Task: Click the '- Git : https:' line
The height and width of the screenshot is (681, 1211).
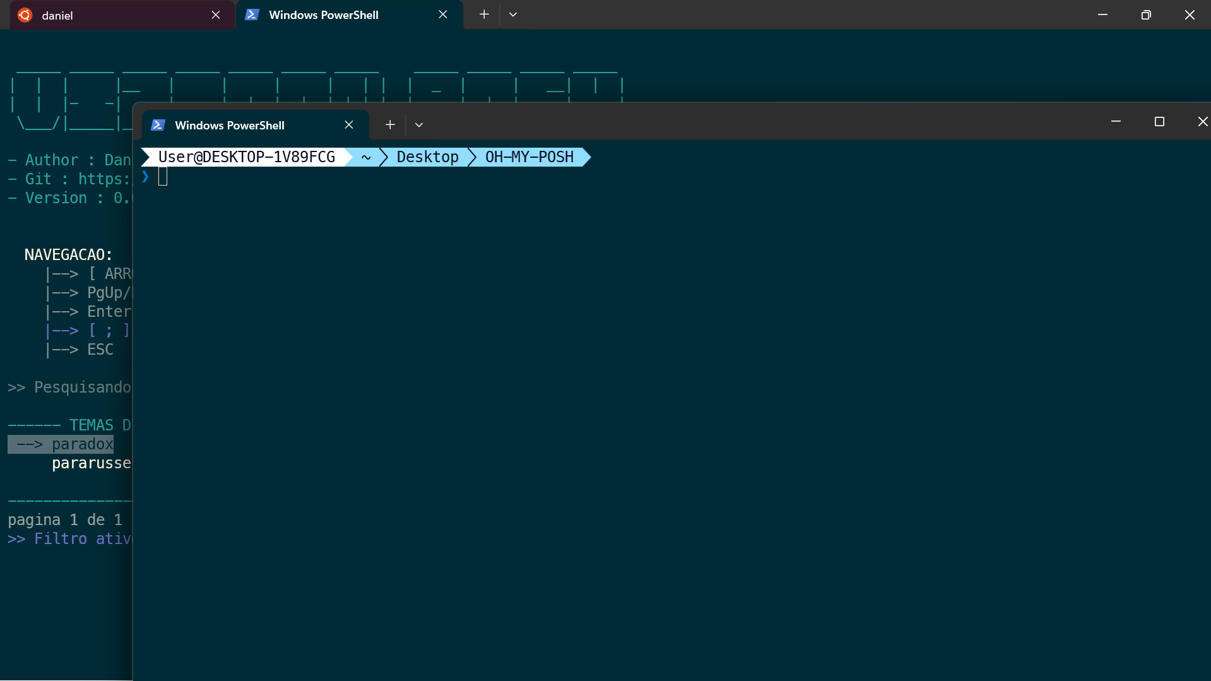Action: pos(69,179)
